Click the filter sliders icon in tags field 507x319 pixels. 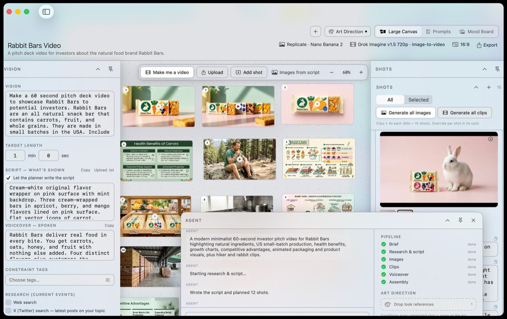(108, 280)
